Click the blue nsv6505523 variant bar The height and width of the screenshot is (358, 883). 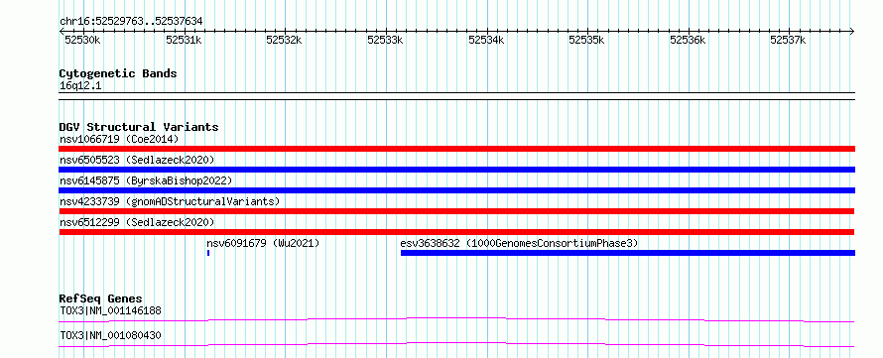456,170
